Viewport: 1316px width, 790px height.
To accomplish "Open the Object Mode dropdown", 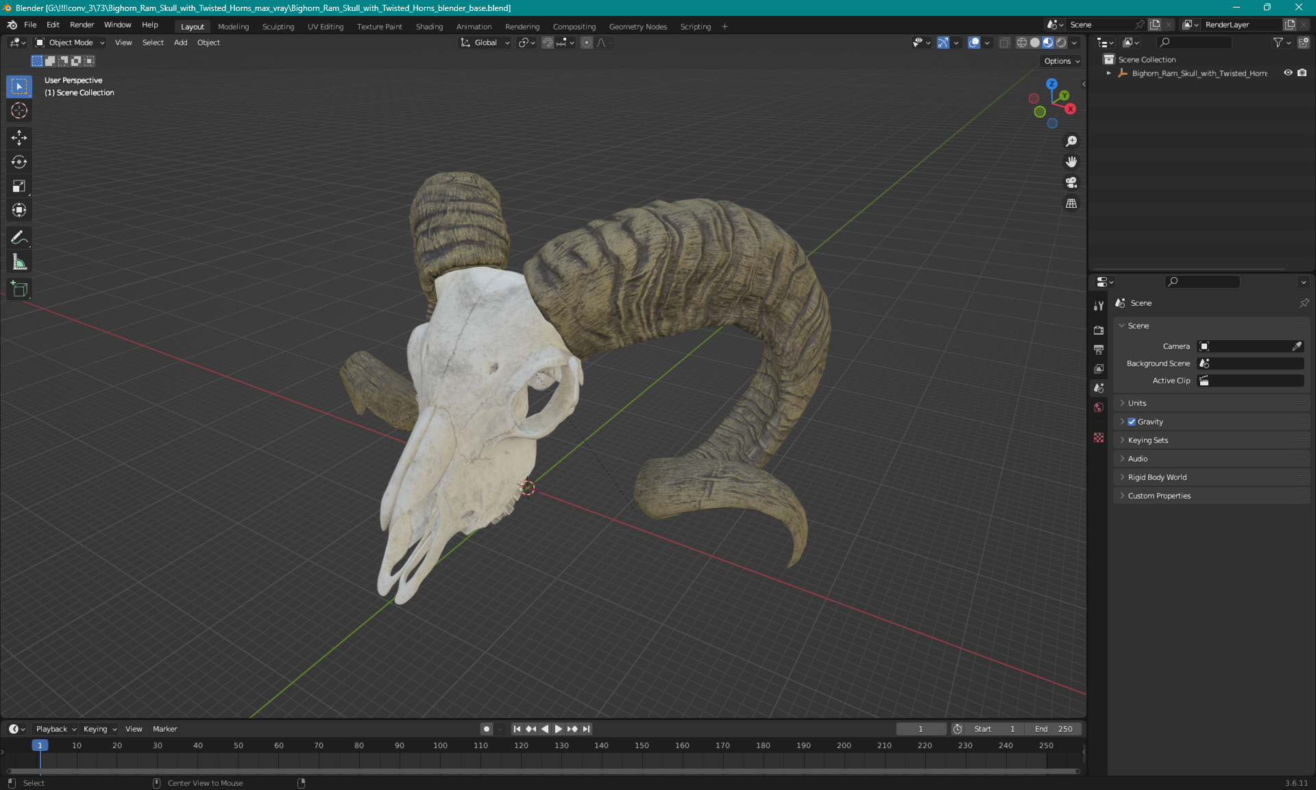I will [70, 43].
